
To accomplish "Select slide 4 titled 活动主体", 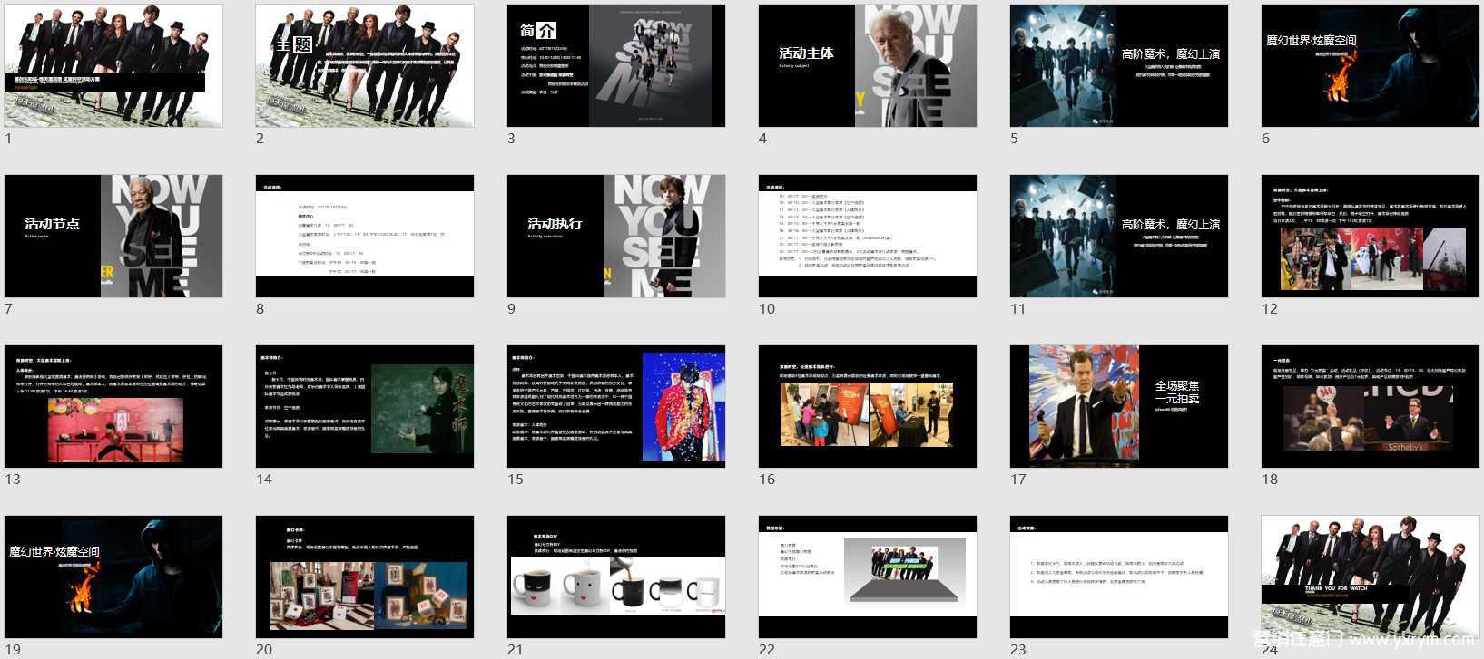I will click(868, 65).
